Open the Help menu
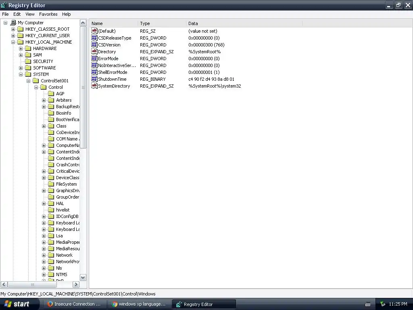The image size is (413, 310). (67, 14)
